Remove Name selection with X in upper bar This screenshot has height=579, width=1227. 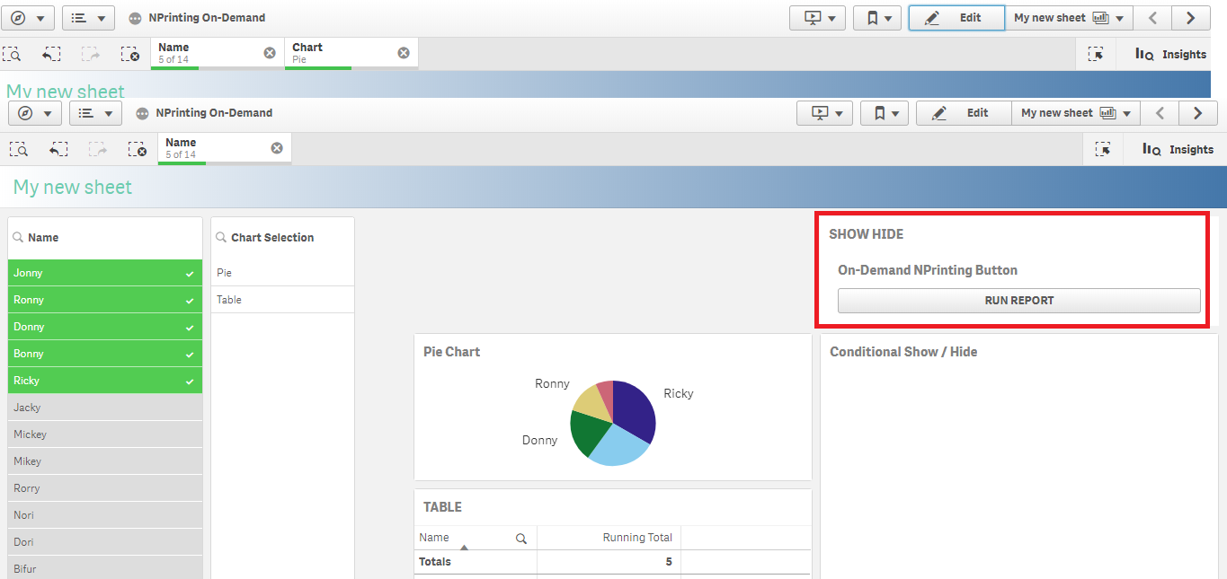pos(270,53)
